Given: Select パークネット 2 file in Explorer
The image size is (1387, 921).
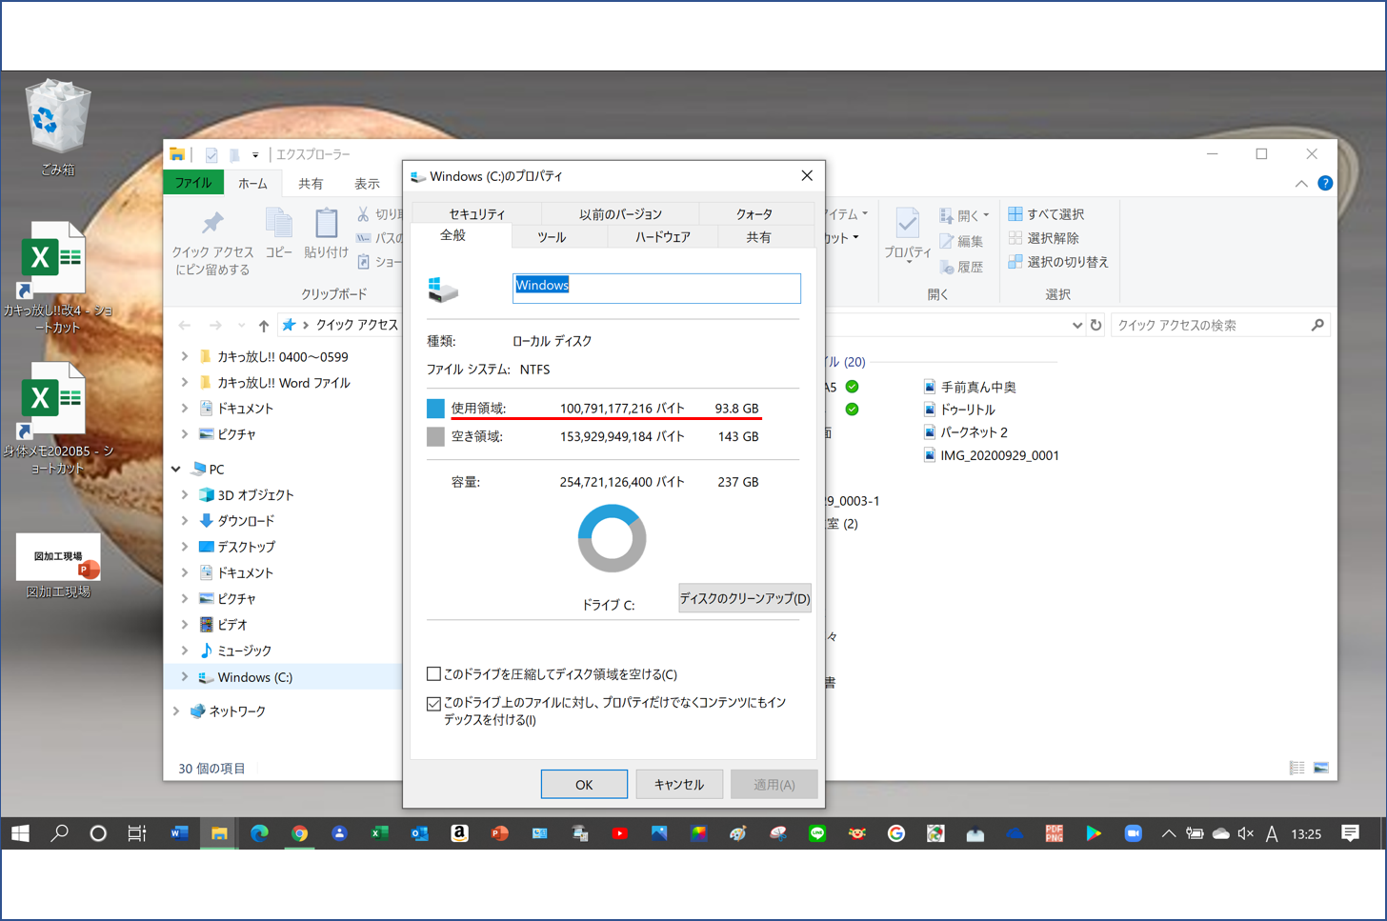Looking at the screenshot, I should pyautogui.click(x=965, y=432).
